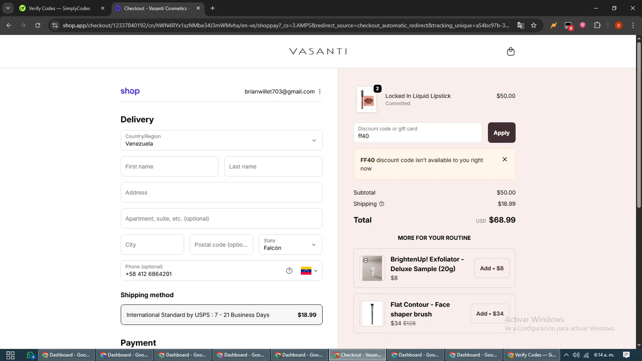Viewport: 642px width, 361px height.
Task: Open the clock showing 6:14 a. m.
Action: (x=604, y=355)
